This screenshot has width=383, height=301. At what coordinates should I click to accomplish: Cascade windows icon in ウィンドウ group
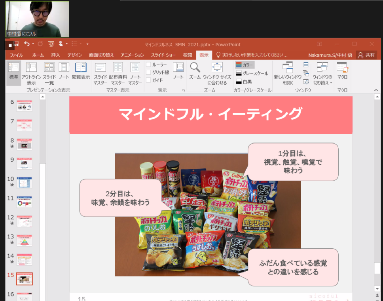pyautogui.click(x=306, y=73)
